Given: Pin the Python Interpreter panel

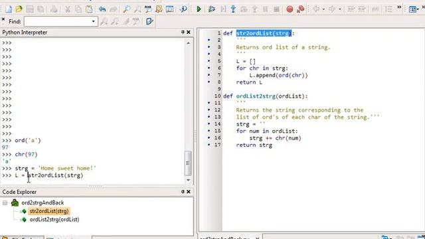Looking at the screenshot, I should point(183,33).
